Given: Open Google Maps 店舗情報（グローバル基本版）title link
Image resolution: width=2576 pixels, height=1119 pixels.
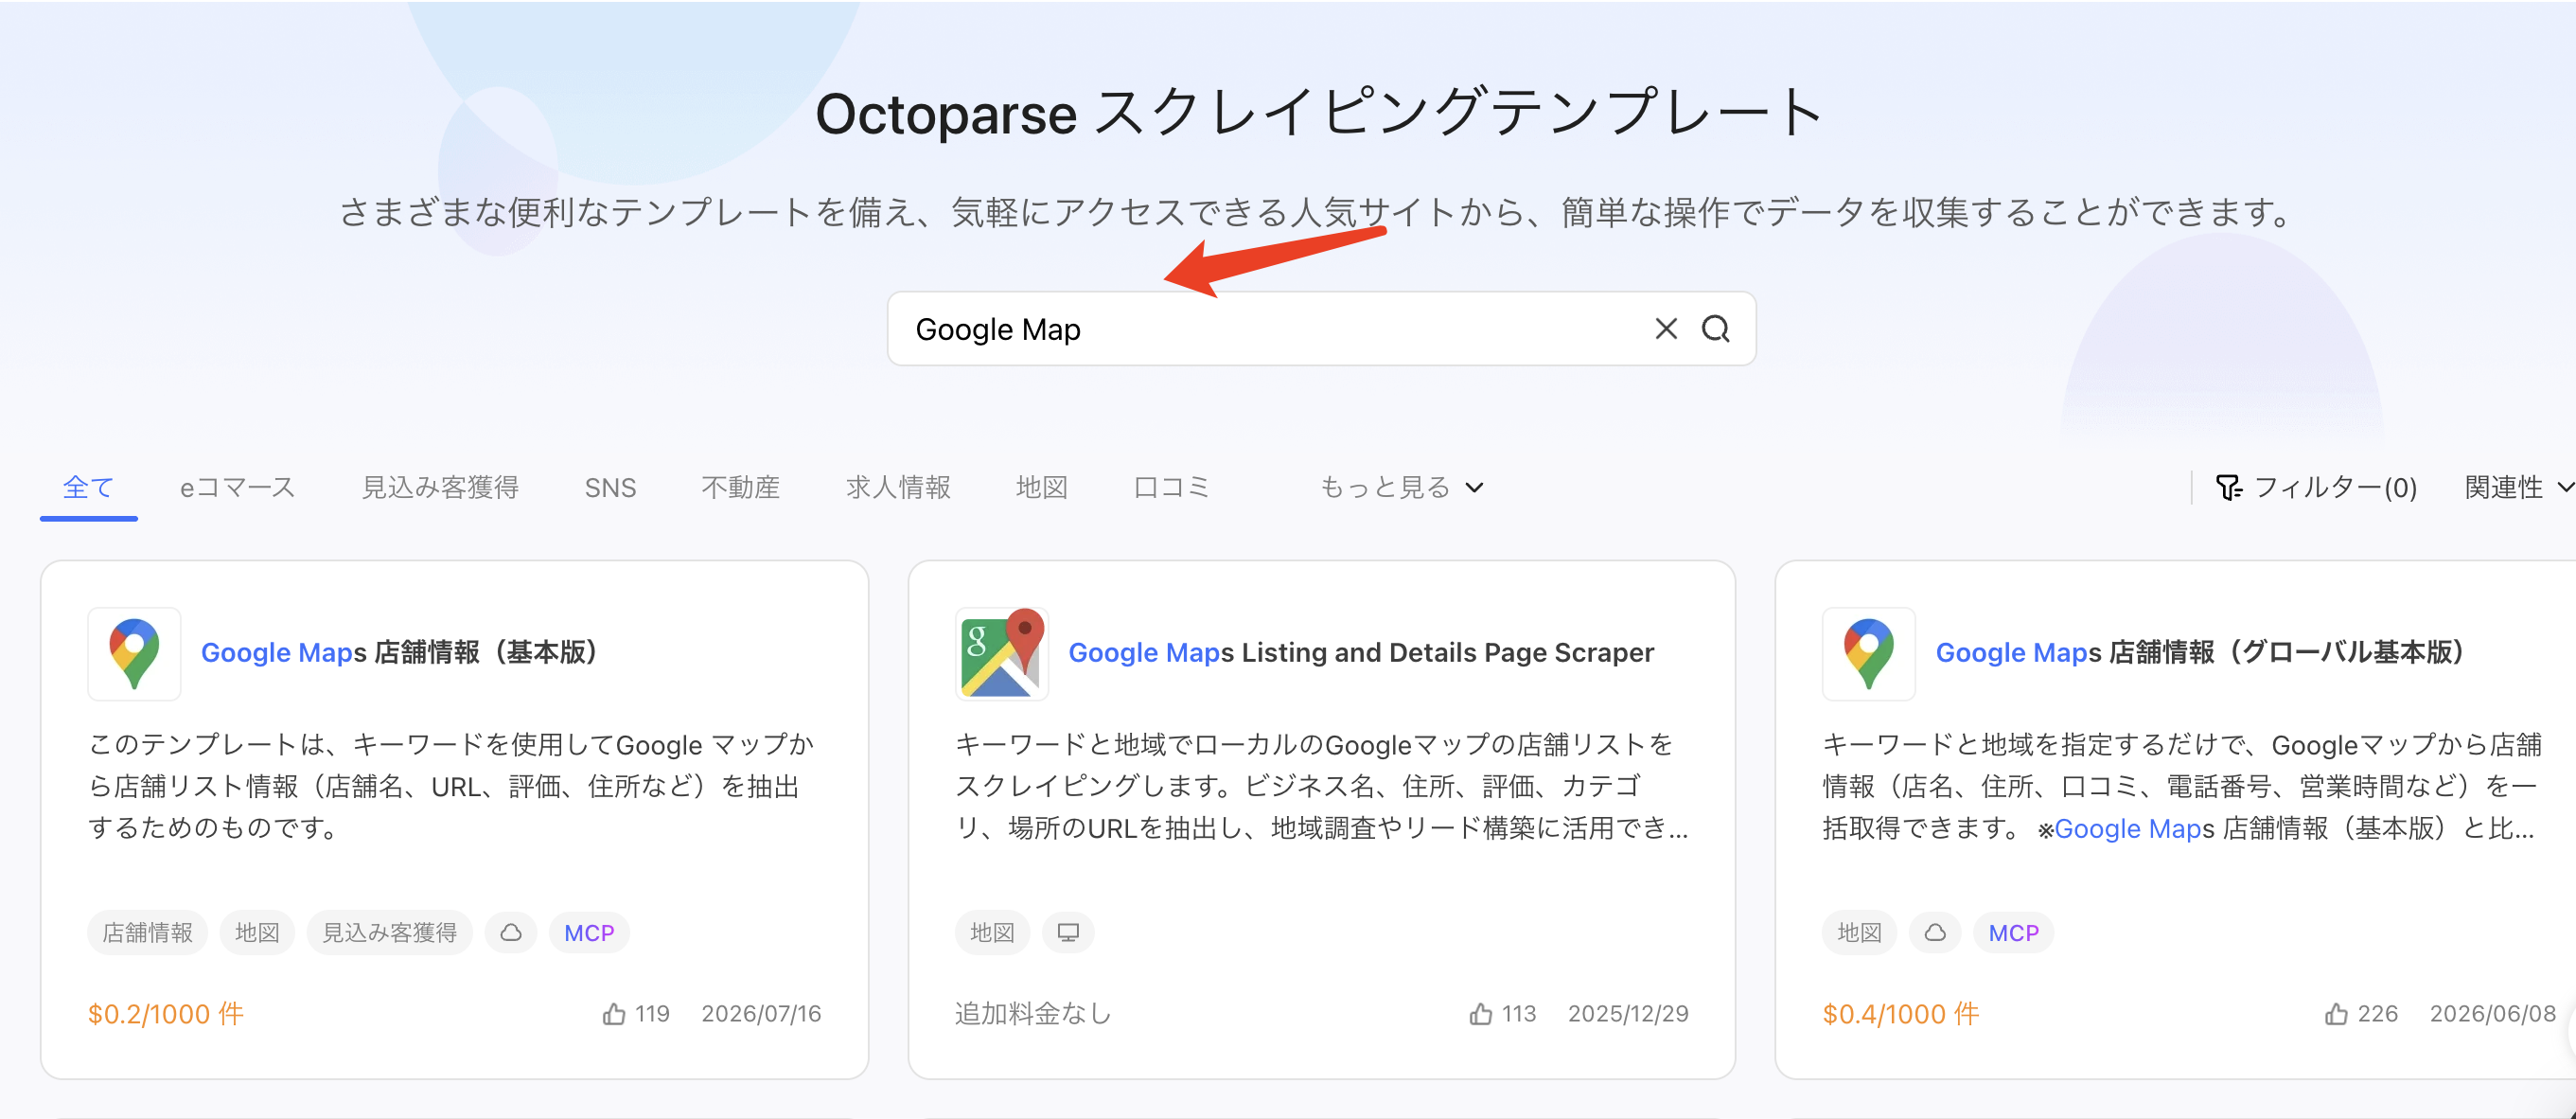Looking at the screenshot, I should [2200, 653].
